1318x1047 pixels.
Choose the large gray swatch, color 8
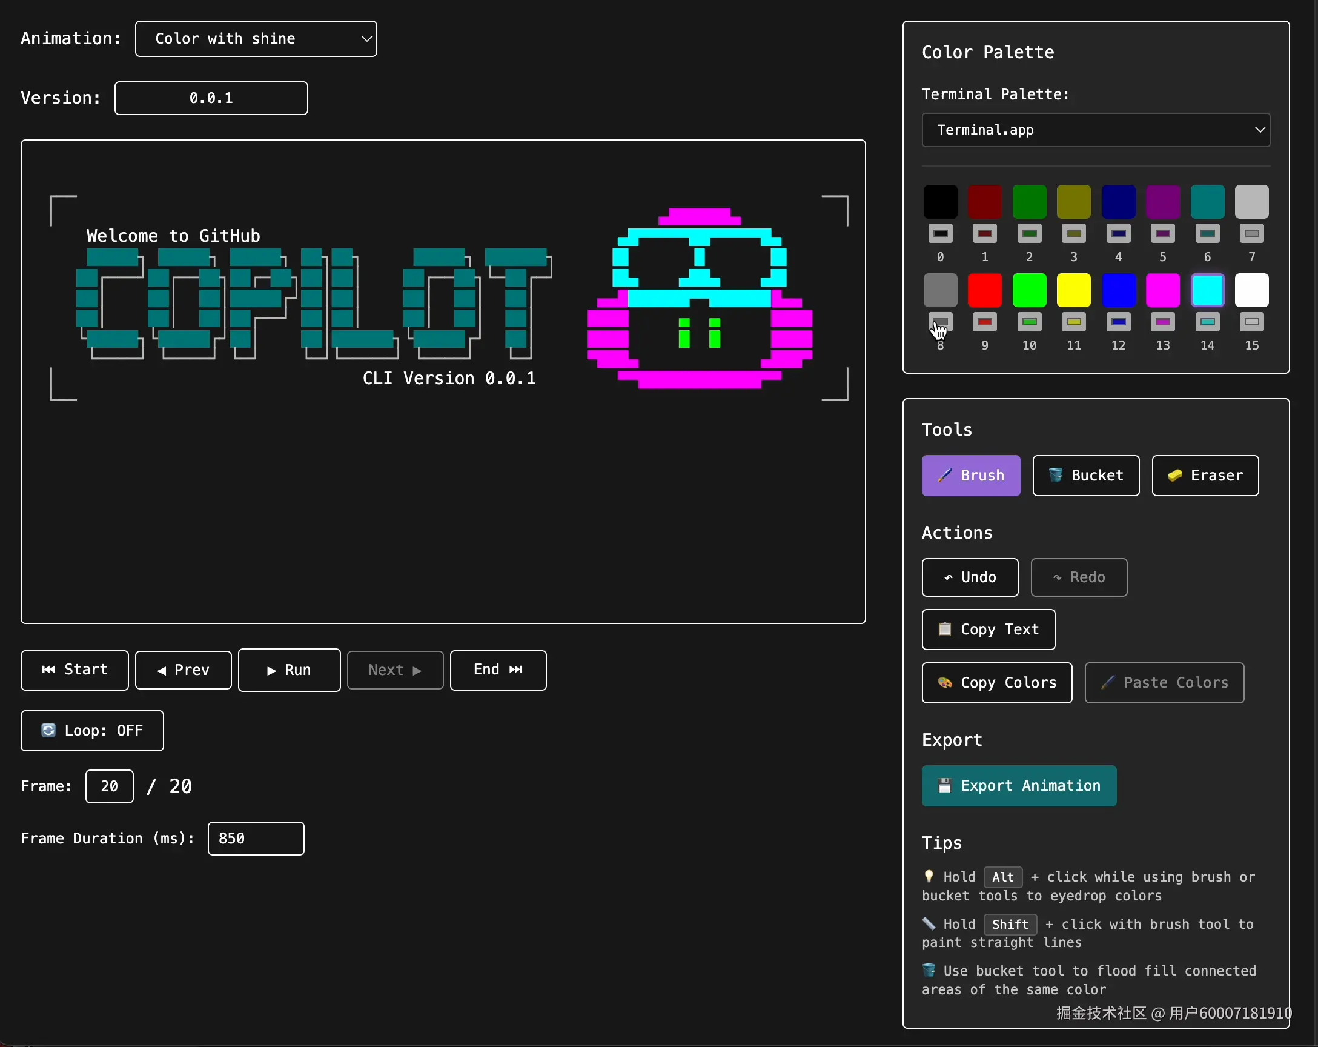click(x=940, y=290)
